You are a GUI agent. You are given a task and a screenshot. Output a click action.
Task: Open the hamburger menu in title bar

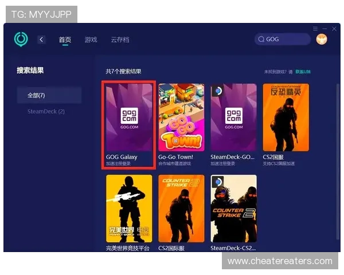pyautogui.click(x=315, y=29)
